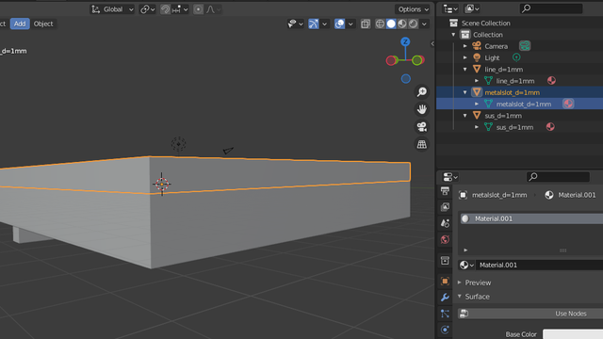
Task: Open the Properties editor type dropdown
Action: point(450,177)
